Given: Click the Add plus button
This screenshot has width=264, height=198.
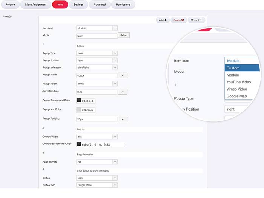Looking at the screenshot, I should tap(163, 20).
